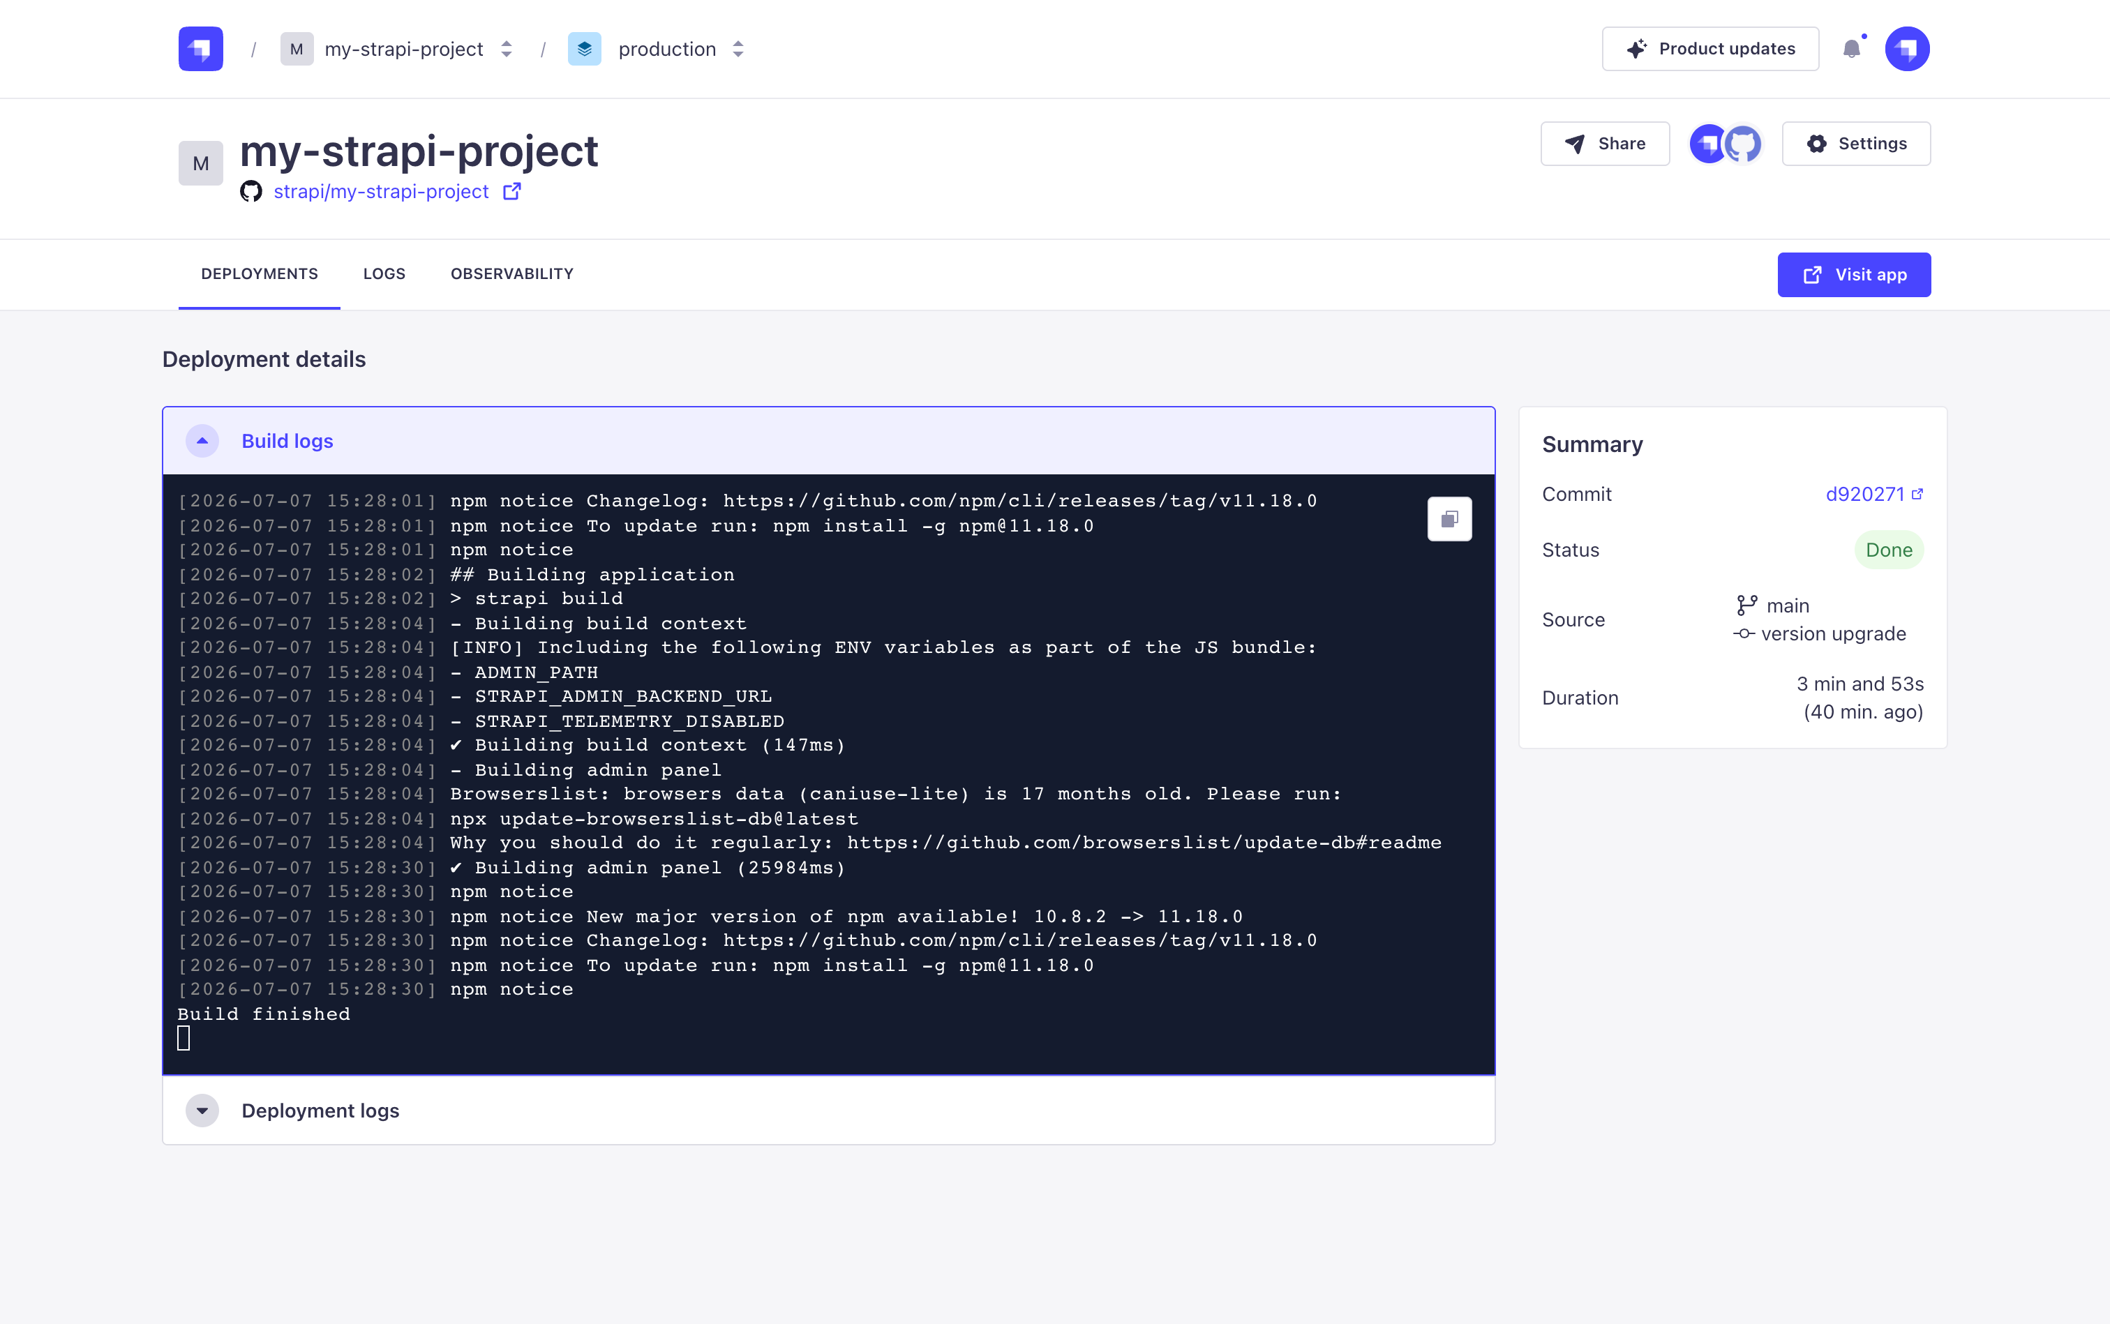Click the Build logs title text
Screen dimensions: 2110x1324
pos(287,442)
